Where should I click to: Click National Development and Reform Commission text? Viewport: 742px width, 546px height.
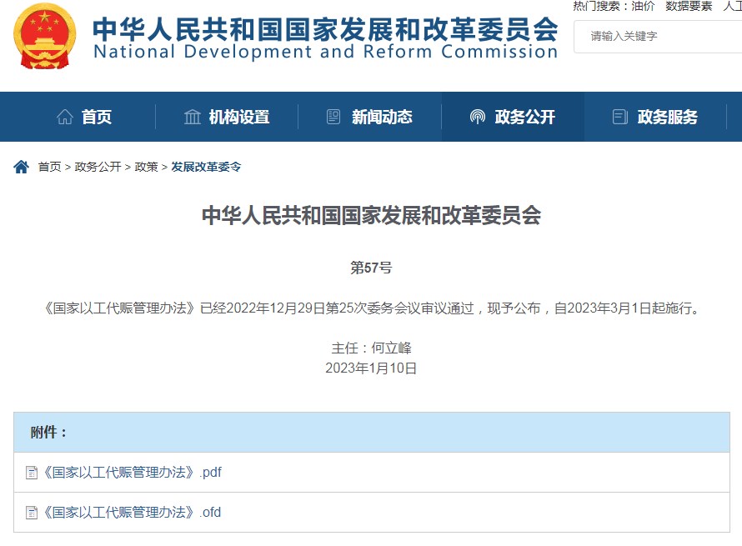pos(326,52)
